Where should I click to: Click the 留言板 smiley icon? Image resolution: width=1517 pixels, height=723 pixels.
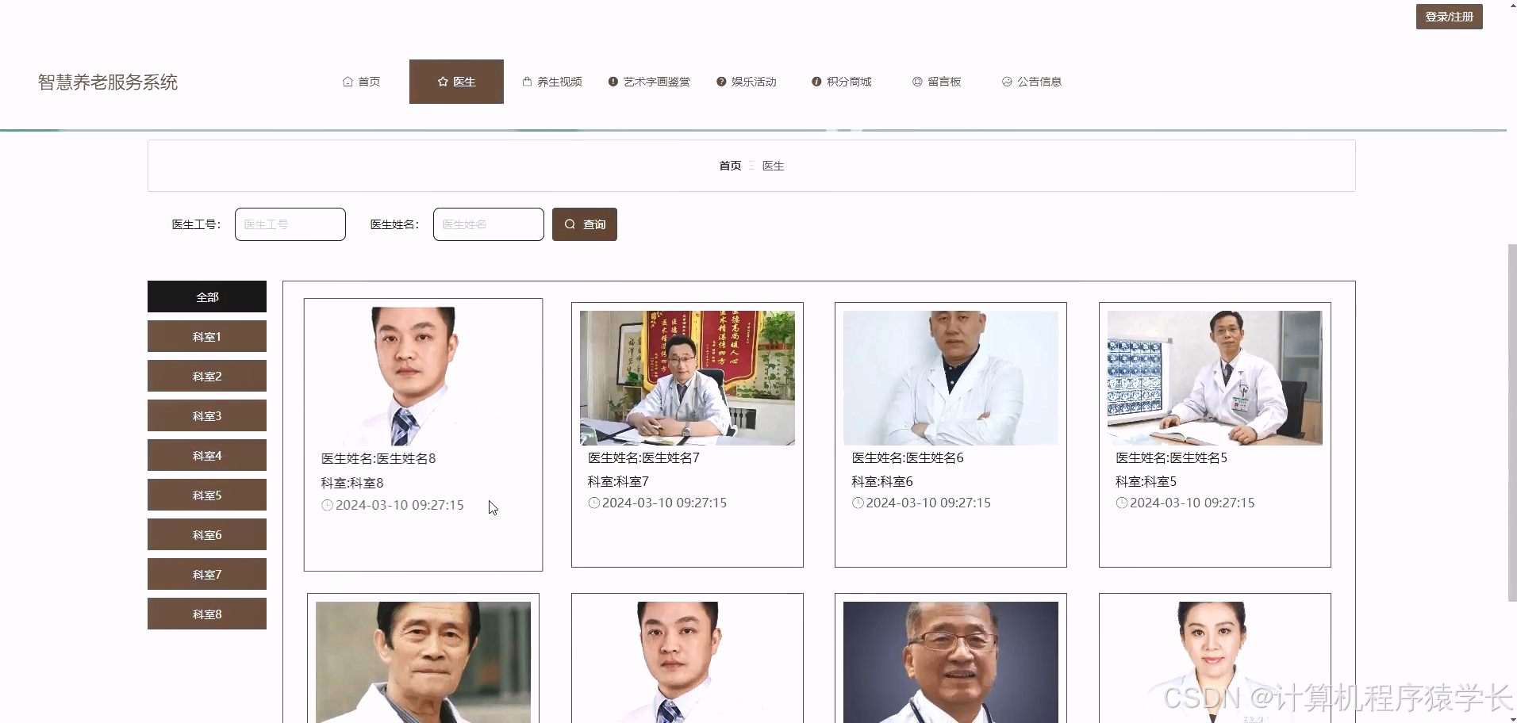916,81
